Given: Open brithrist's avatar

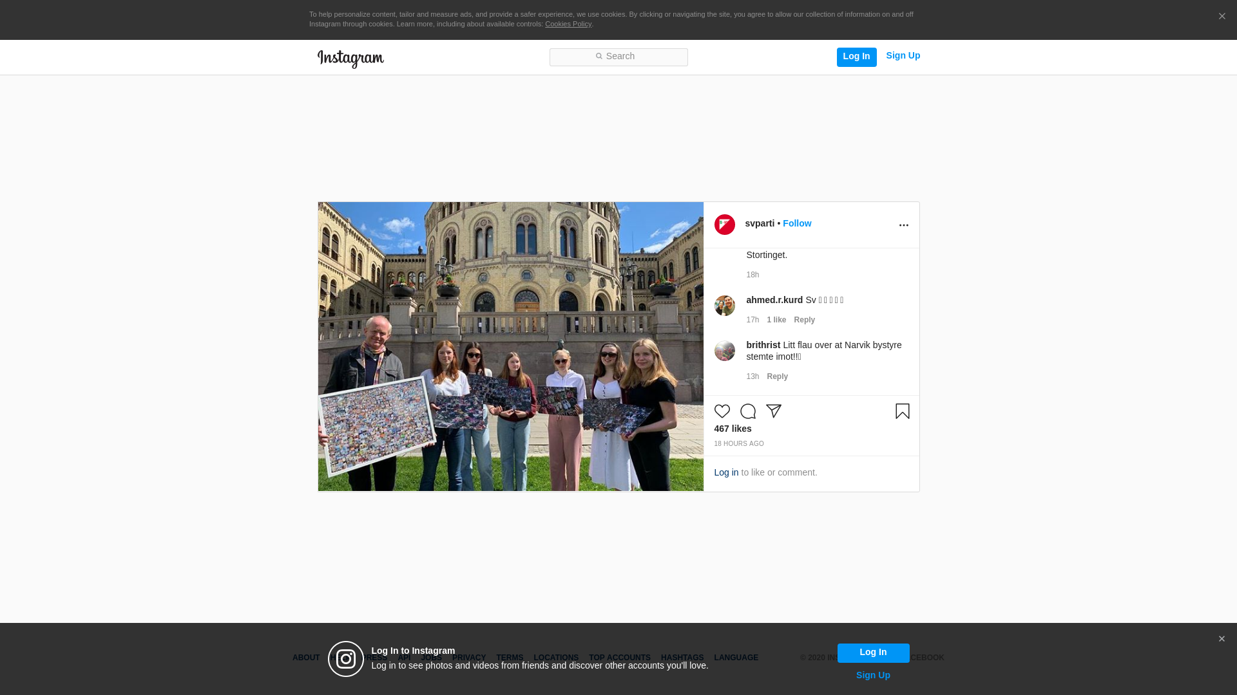Looking at the screenshot, I should point(724,351).
